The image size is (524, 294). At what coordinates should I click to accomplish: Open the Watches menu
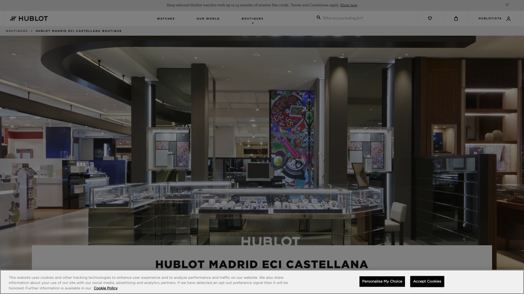click(x=166, y=19)
